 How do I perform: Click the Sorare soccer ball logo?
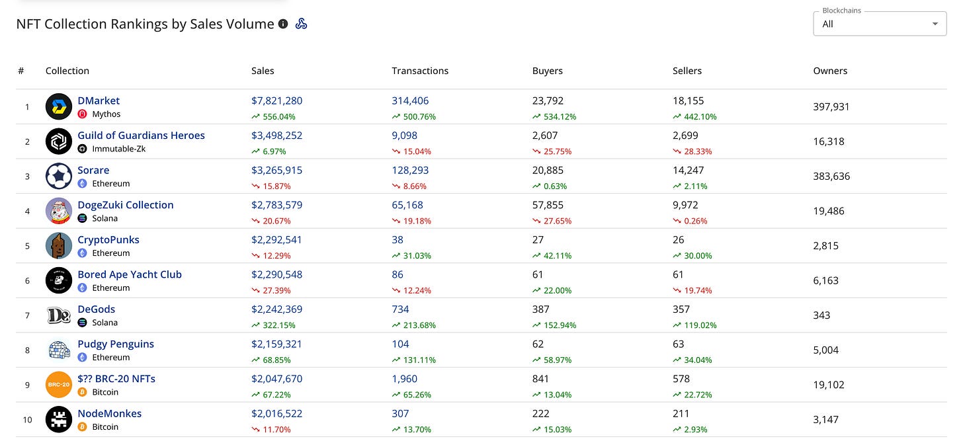(59, 176)
